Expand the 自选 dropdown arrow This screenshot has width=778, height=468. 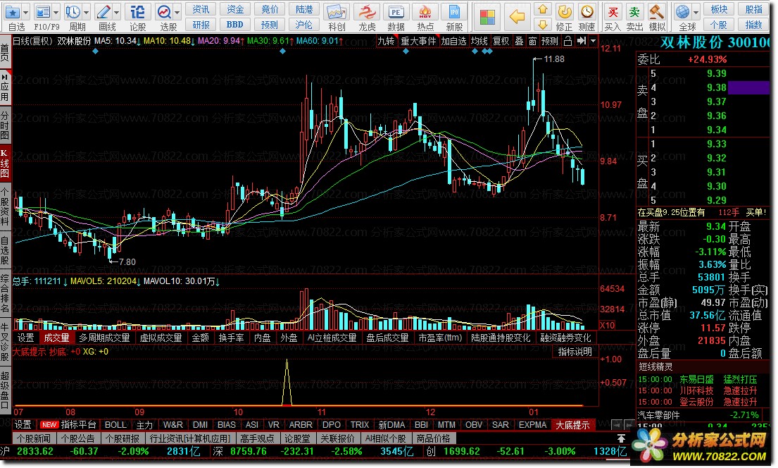click(x=26, y=12)
